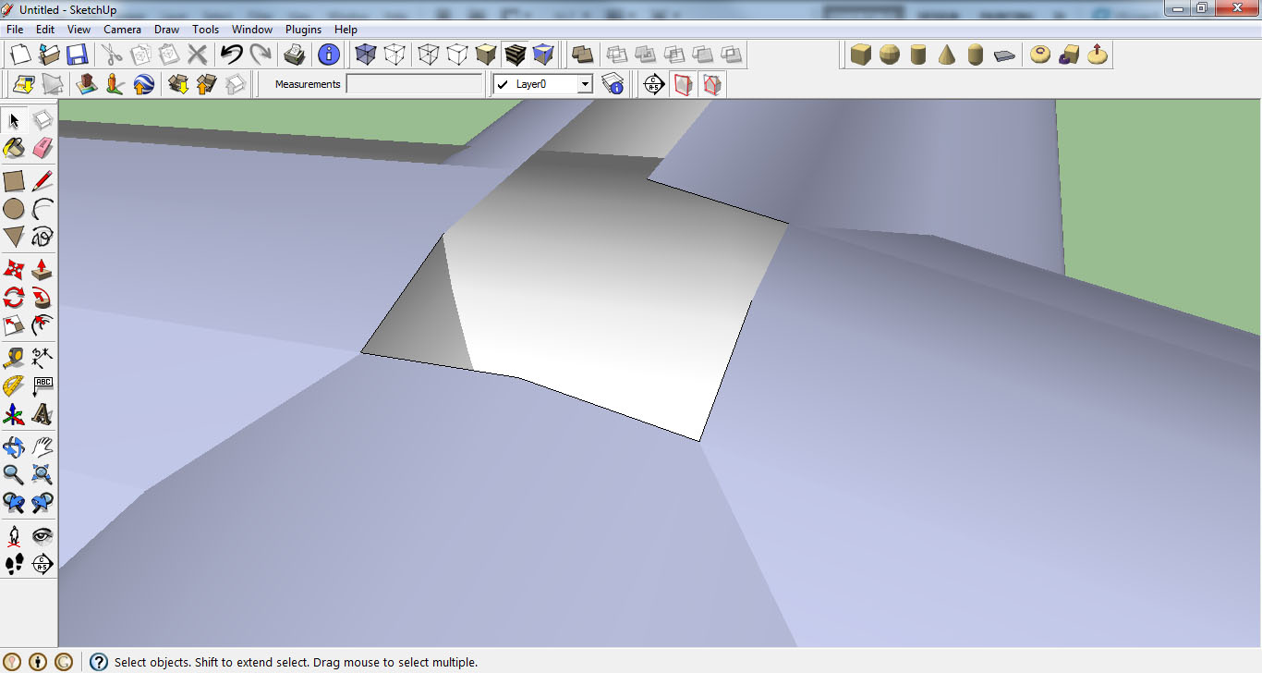Activate the ABC Text label tool
The width and height of the screenshot is (1262, 673).
(x=42, y=385)
